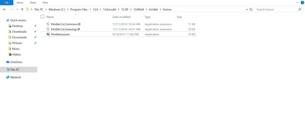Open the Share ribbon tab
Viewport: 305px width, 135px height.
[x=33, y=3]
